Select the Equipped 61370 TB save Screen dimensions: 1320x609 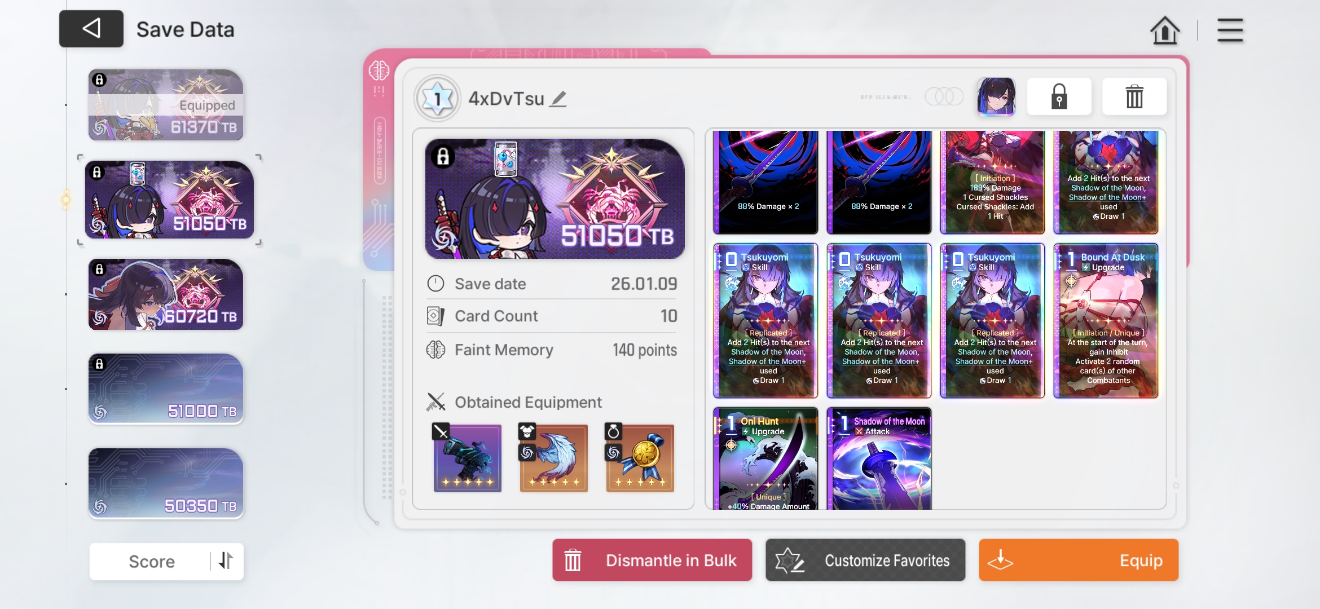166,105
